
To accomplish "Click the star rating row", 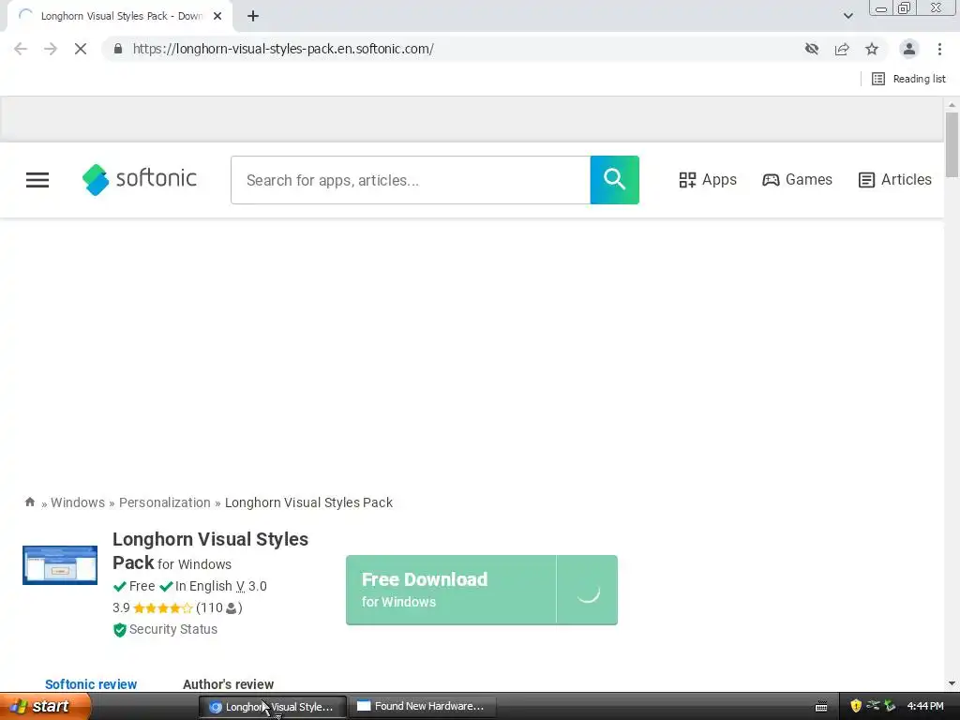I will [162, 607].
